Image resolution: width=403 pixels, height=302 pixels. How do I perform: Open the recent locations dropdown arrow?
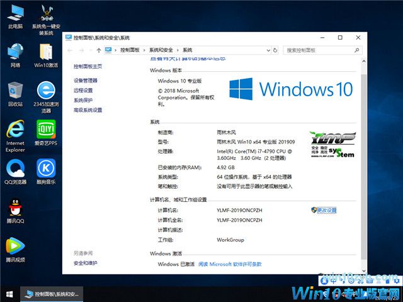tap(91, 50)
